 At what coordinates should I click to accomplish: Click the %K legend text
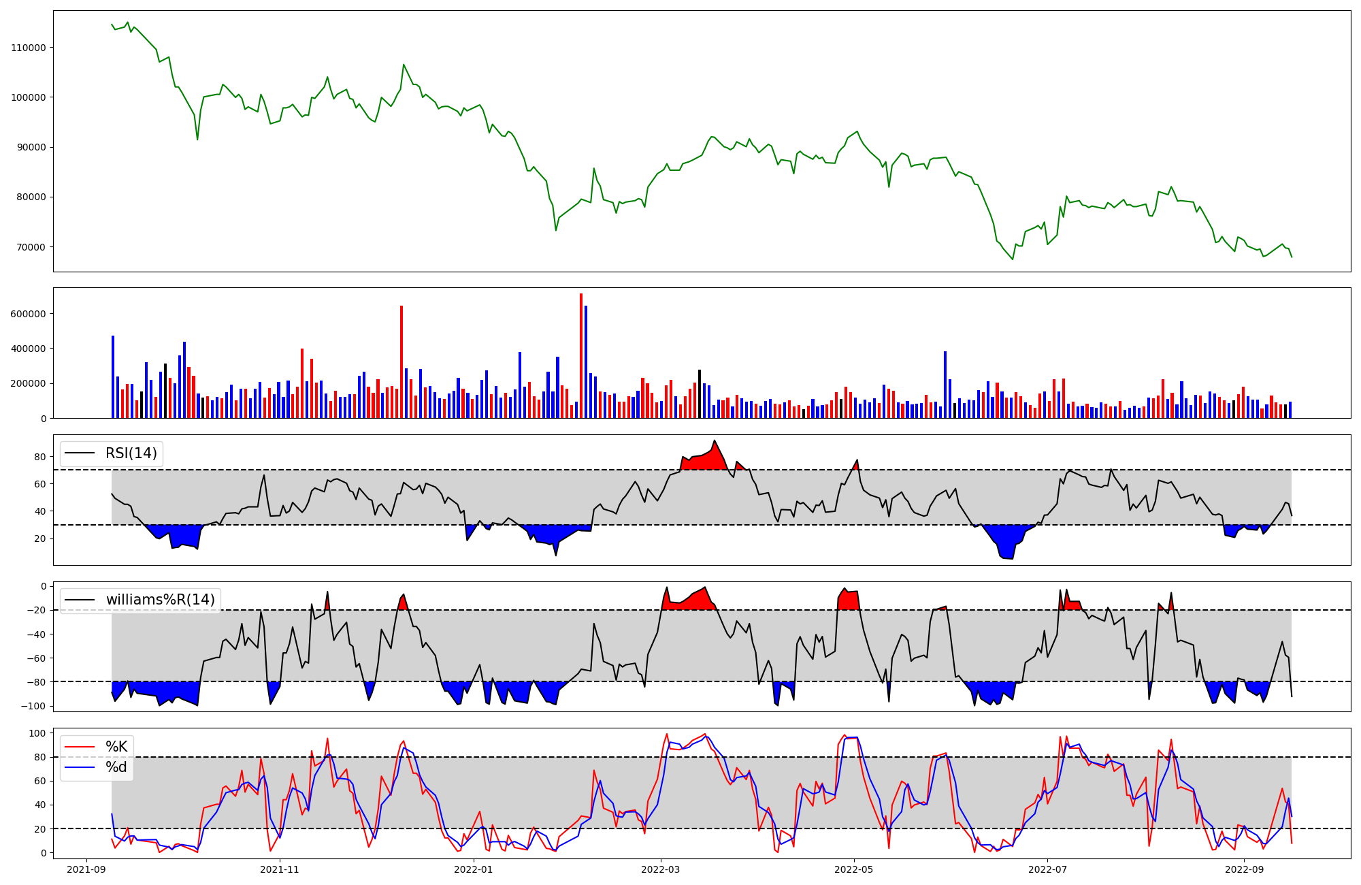click(116, 747)
